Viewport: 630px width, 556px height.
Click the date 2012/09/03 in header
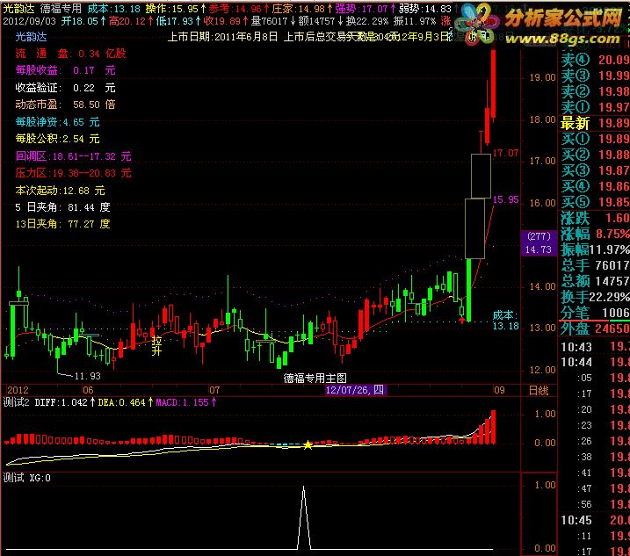click(29, 21)
